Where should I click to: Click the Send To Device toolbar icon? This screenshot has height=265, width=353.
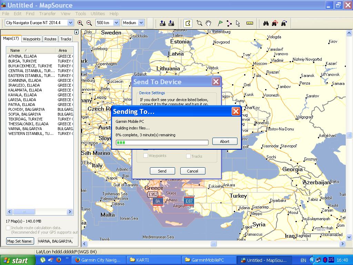point(163,23)
